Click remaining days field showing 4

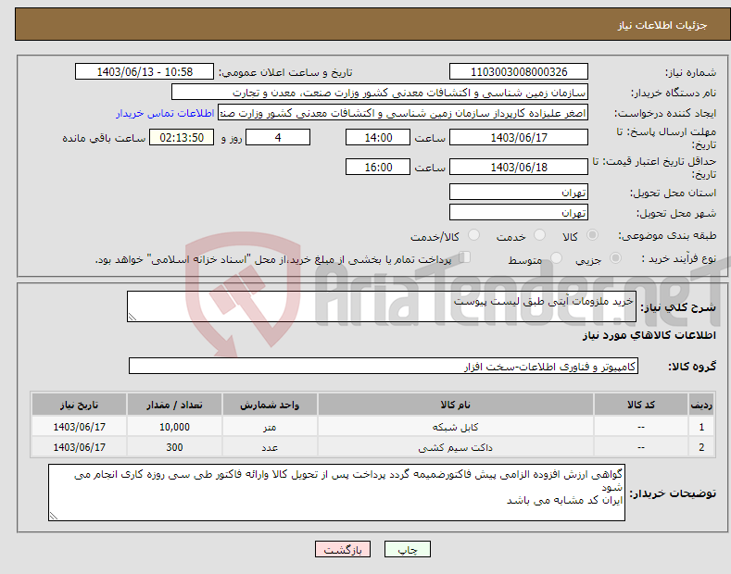coord(278,137)
